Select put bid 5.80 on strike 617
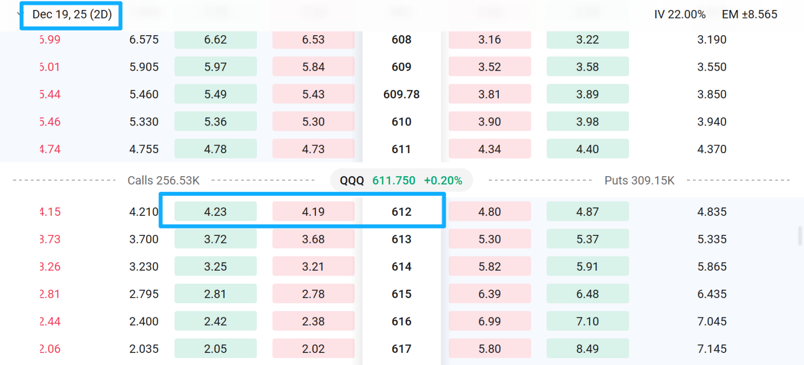Image resolution: width=804 pixels, height=365 pixels. point(490,349)
